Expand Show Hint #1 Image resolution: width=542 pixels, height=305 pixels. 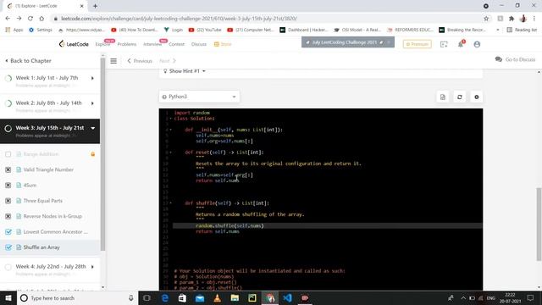[x=185, y=71]
